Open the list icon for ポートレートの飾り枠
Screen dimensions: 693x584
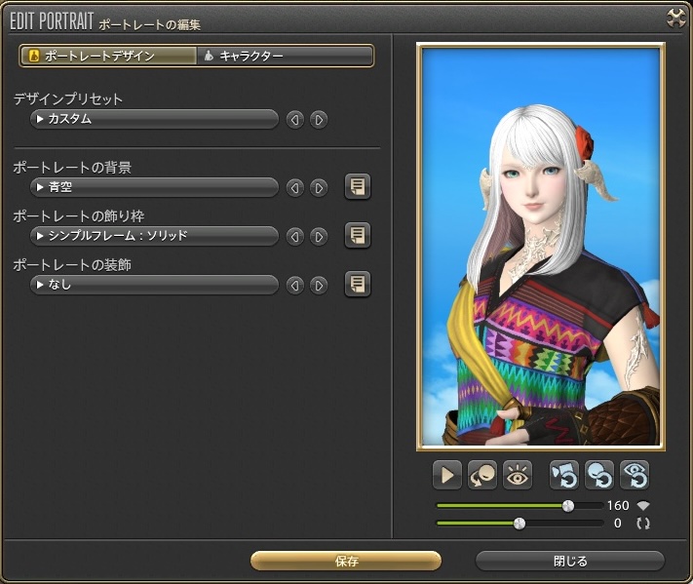[x=358, y=236]
